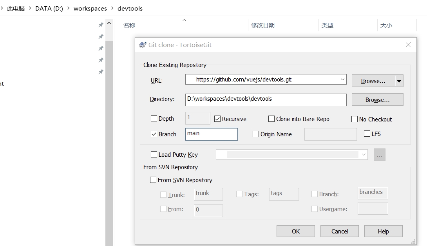Image resolution: width=427 pixels, height=246 pixels.
Task: Click the Directory Browse button
Action: coord(377,100)
